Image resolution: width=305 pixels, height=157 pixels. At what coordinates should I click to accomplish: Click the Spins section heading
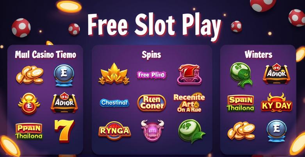(152, 55)
